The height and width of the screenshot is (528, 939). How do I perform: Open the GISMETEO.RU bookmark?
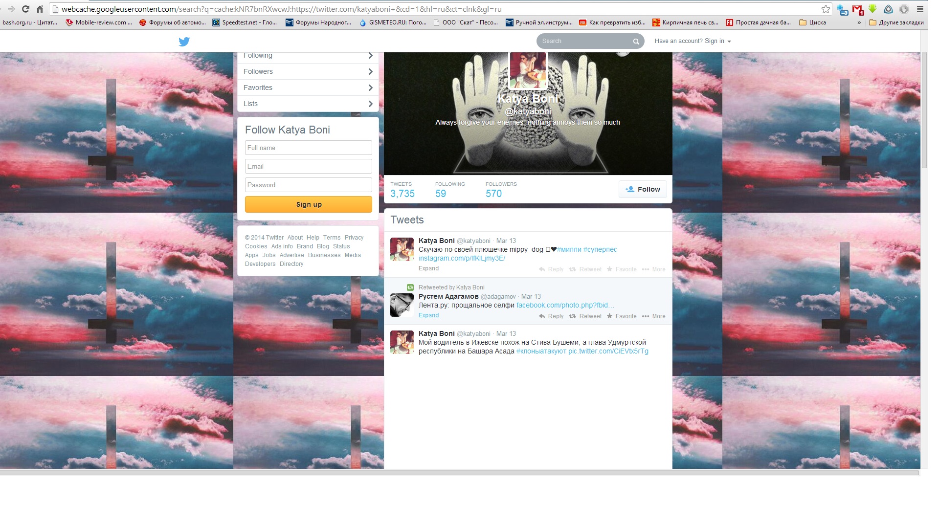point(393,22)
